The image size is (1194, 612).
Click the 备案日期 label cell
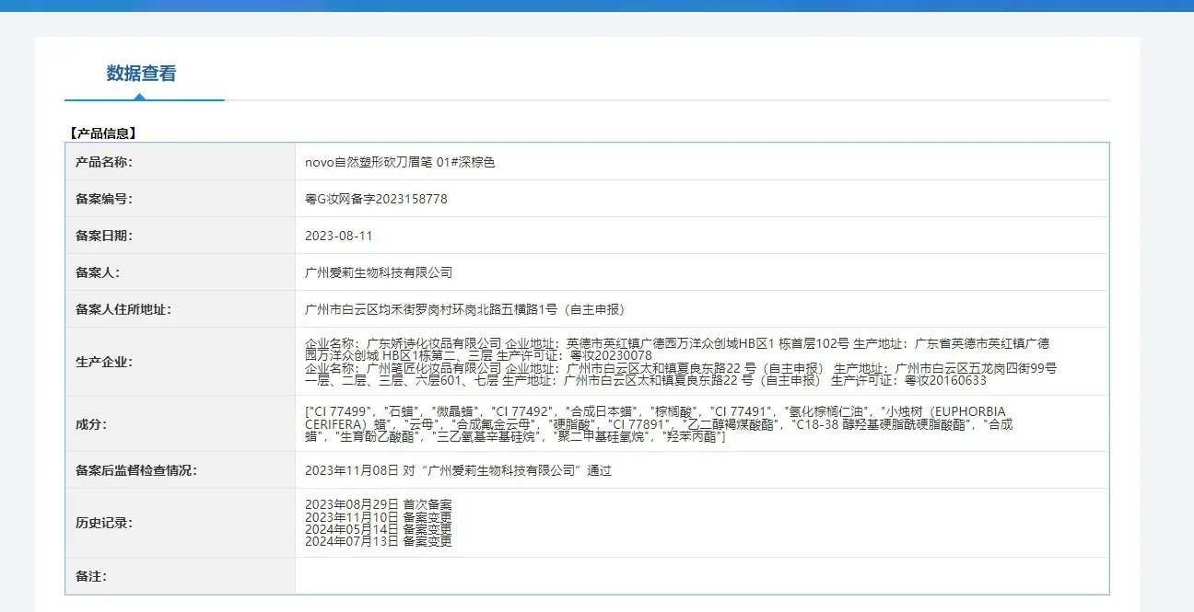(x=181, y=236)
